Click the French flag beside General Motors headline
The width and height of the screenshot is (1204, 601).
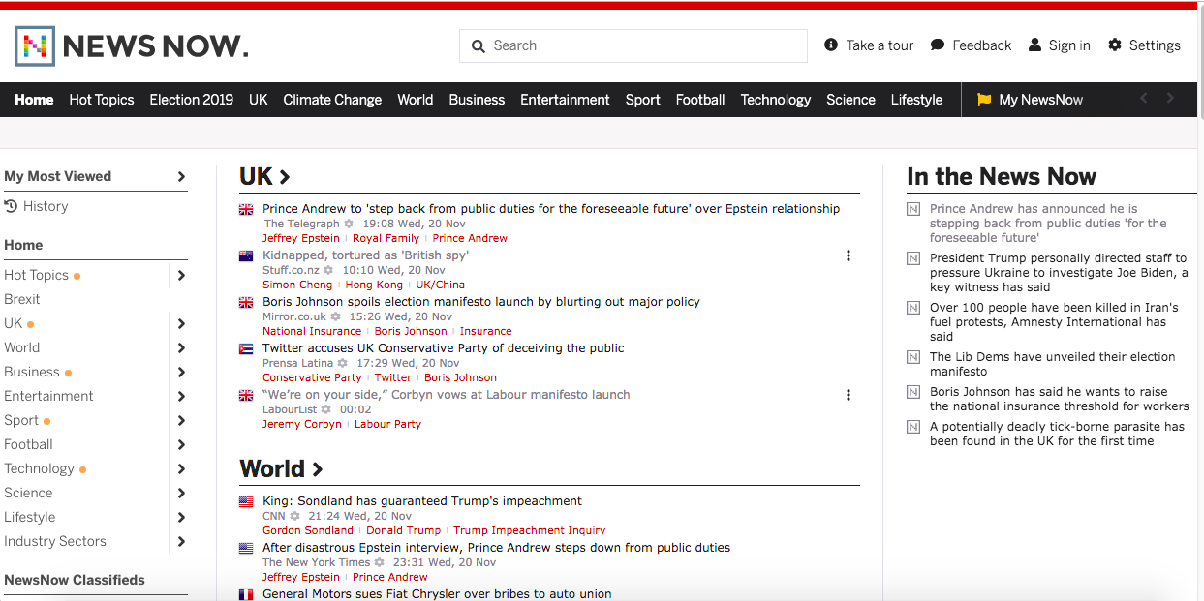246,594
